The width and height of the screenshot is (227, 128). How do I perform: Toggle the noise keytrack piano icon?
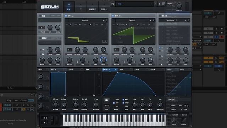click(x=43, y=54)
